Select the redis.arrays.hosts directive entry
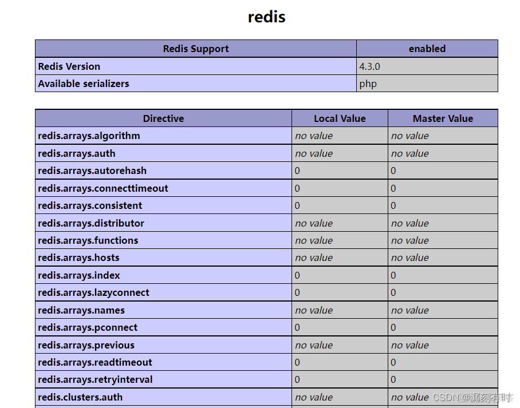The height and width of the screenshot is (408, 520). pos(78,258)
